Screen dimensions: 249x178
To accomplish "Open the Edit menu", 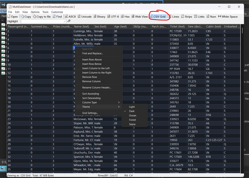I will coord(17,12).
